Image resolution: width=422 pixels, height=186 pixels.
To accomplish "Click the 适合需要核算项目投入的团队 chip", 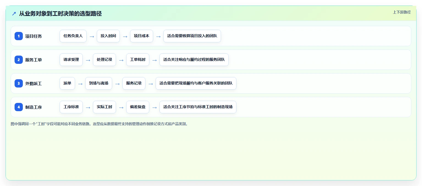I will click(192, 36).
